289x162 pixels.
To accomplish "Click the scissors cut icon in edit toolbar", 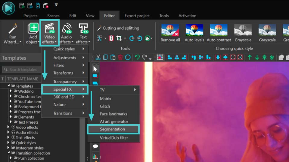I will (98, 57).
